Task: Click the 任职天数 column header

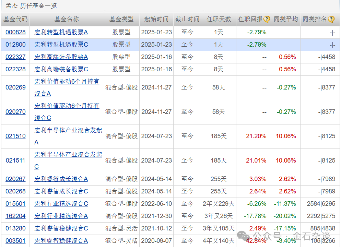Action: [x=219, y=19]
